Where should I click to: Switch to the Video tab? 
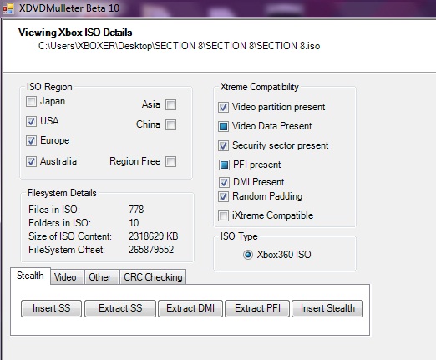tap(67, 277)
